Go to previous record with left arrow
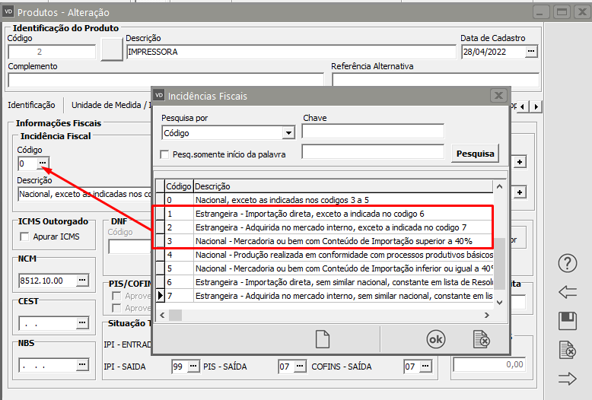This screenshot has width=592, height=400. coord(567,292)
